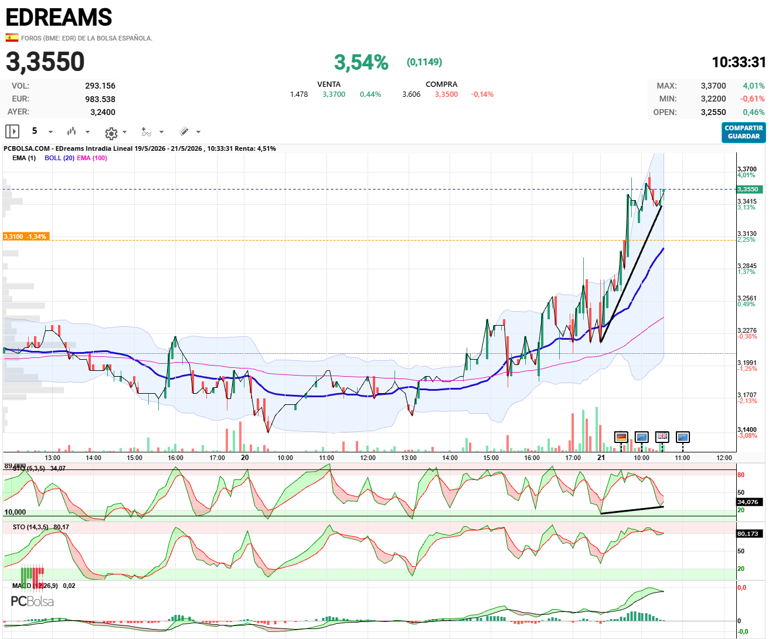Click the 80,173 stochastic value tag
This screenshot has width=772, height=639.
pyautogui.click(x=750, y=533)
